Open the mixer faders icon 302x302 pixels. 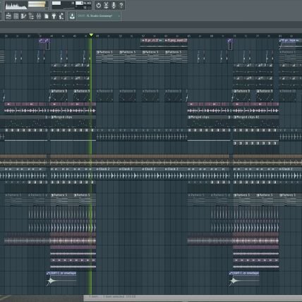point(39,16)
